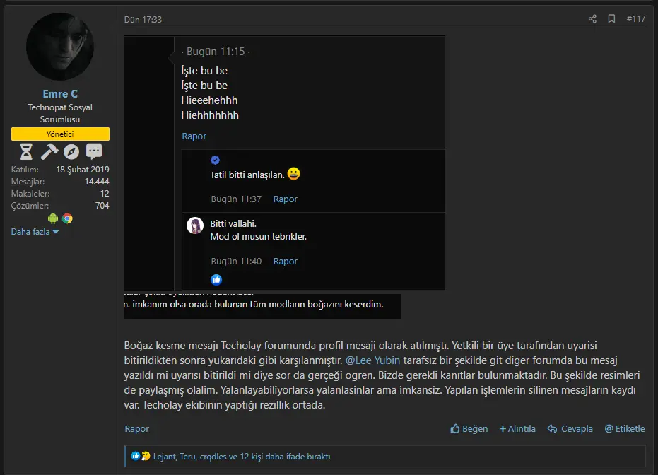
Task: Open Emre C's avatar picture
Action: (60, 47)
